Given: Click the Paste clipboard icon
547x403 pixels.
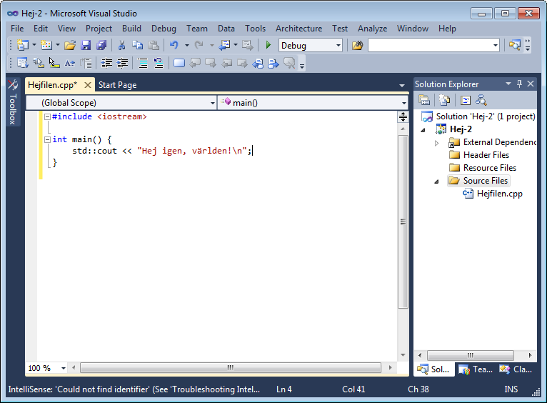Looking at the screenshot, I should pyautogui.click(x=153, y=45).
